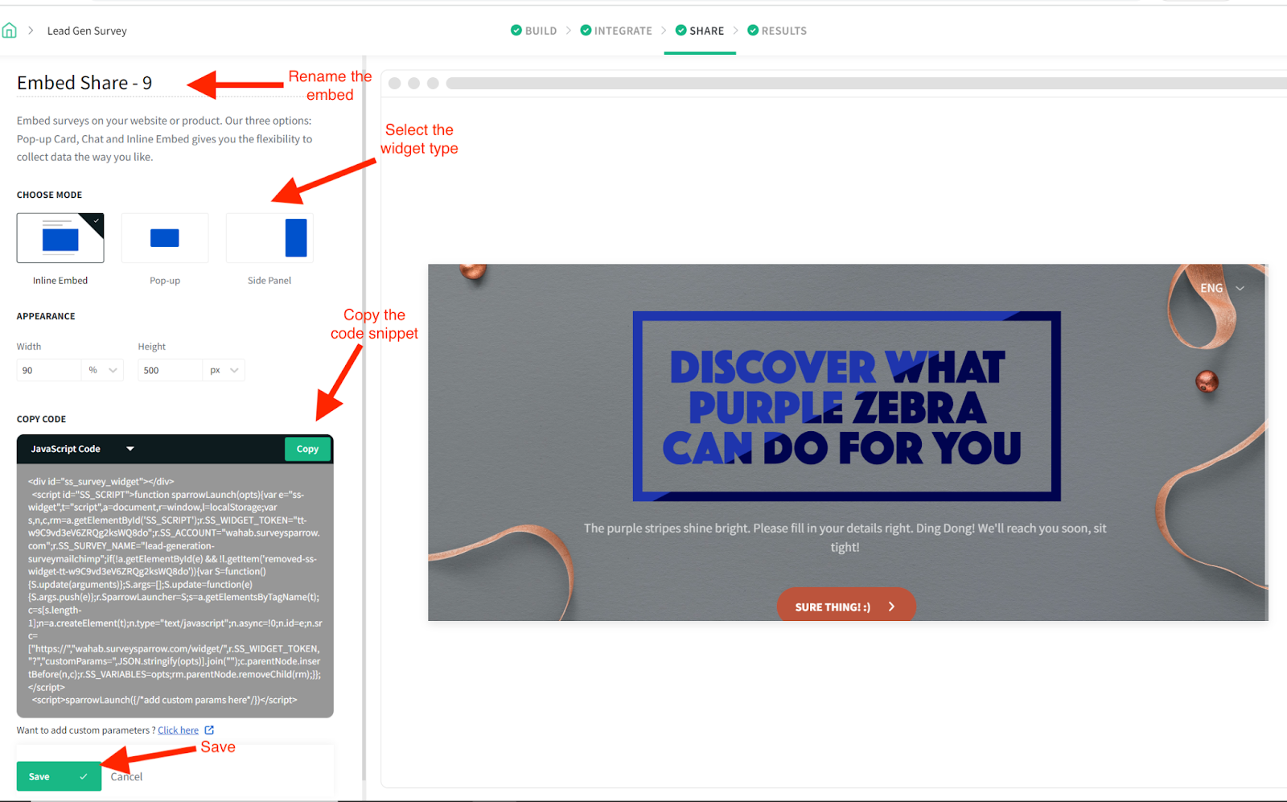Open the width unit percent dropdown
This screenshot has height=802, width=1287.
pyautogui.click(x=103, y=370)
